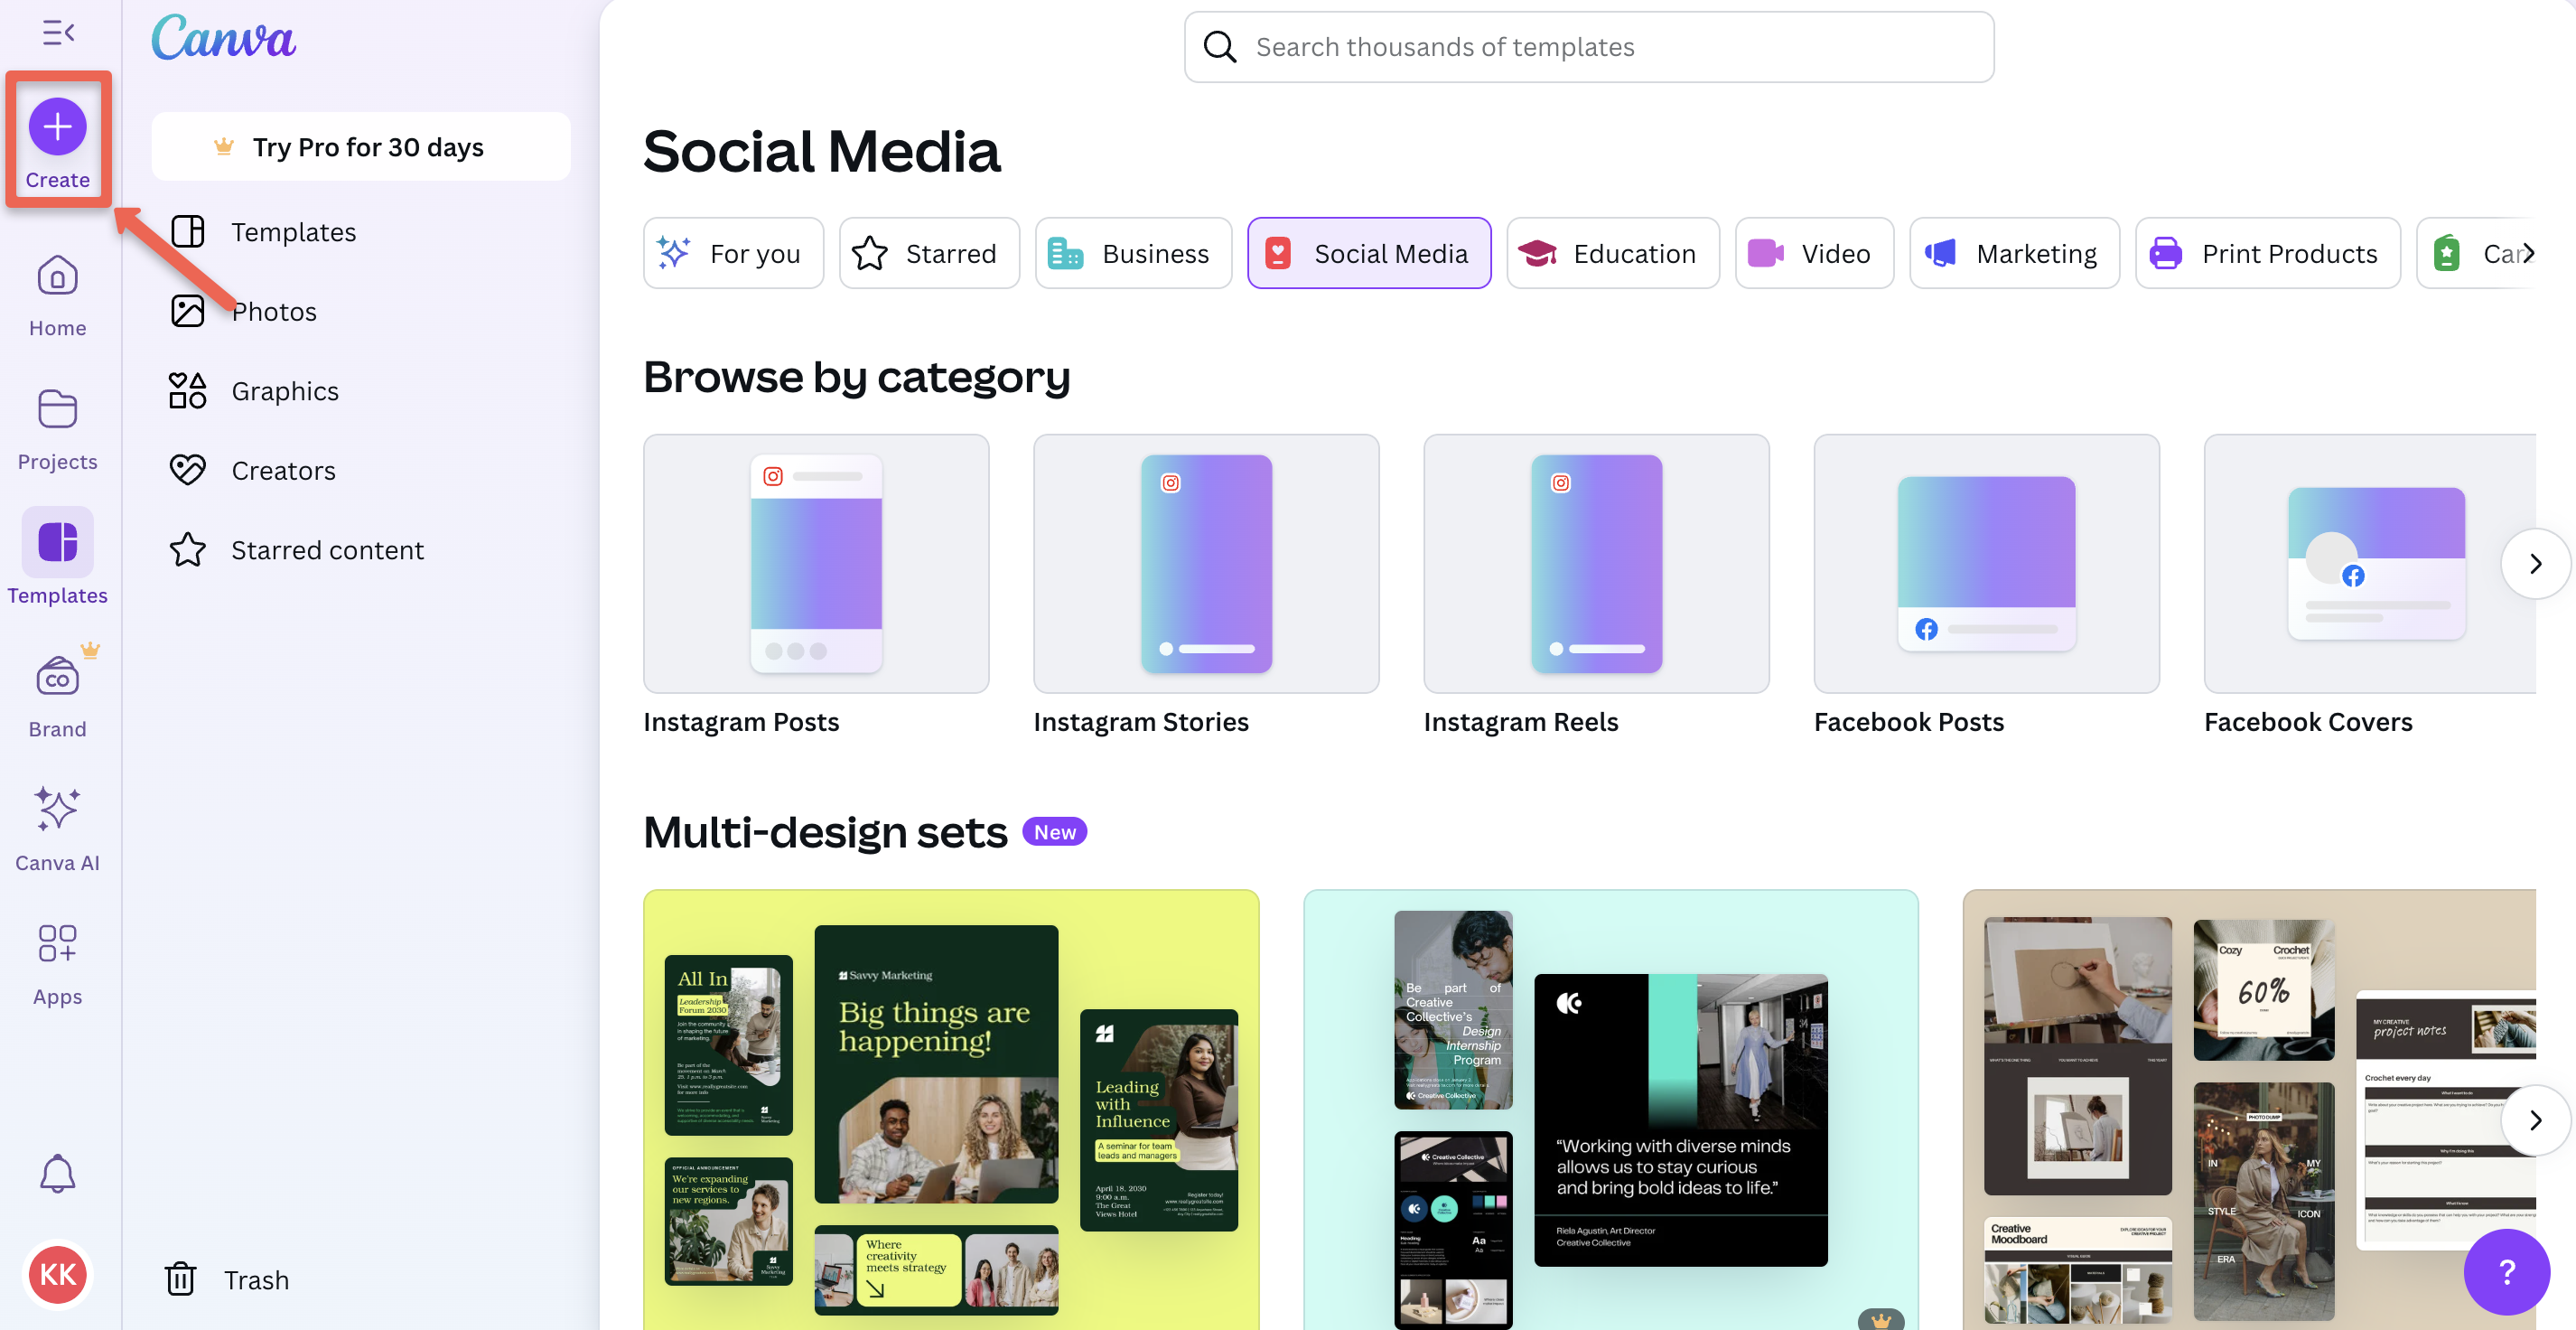Click the Templates panel menu item
2576x1330 pixels.
pos(361,232)
